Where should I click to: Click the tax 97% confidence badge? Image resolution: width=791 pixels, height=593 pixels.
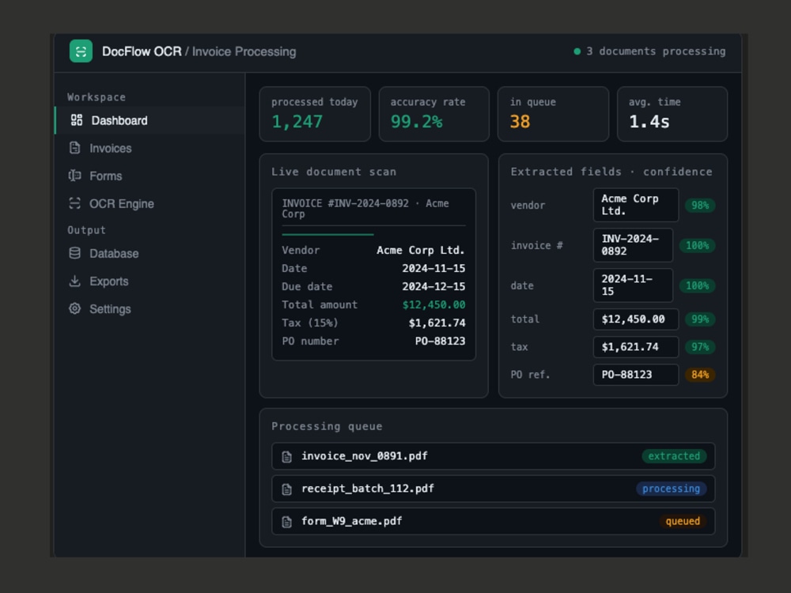(700, 347)
